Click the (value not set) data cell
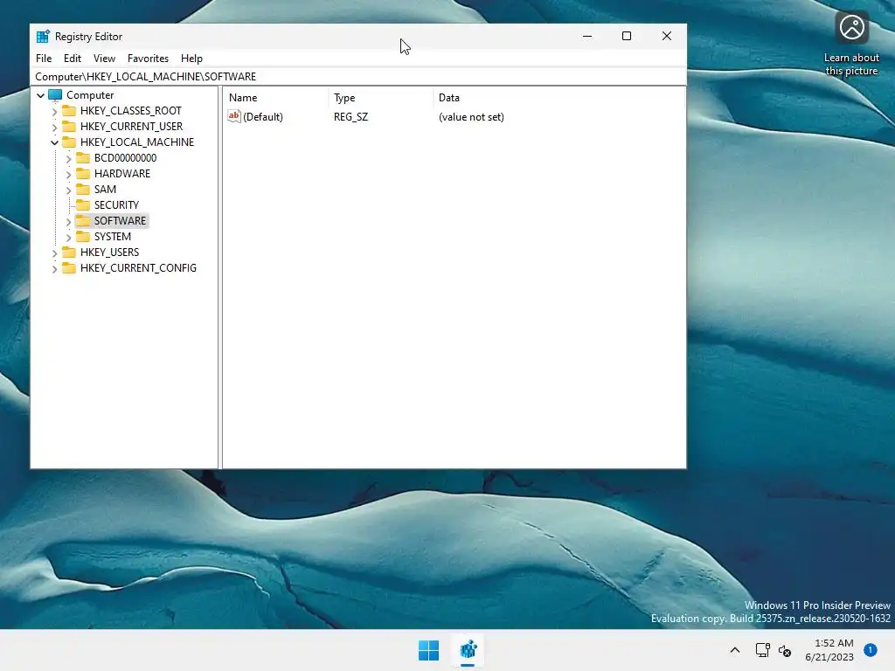Image resolution: width=895 pixels, height=671 pixels. point(471,117)
